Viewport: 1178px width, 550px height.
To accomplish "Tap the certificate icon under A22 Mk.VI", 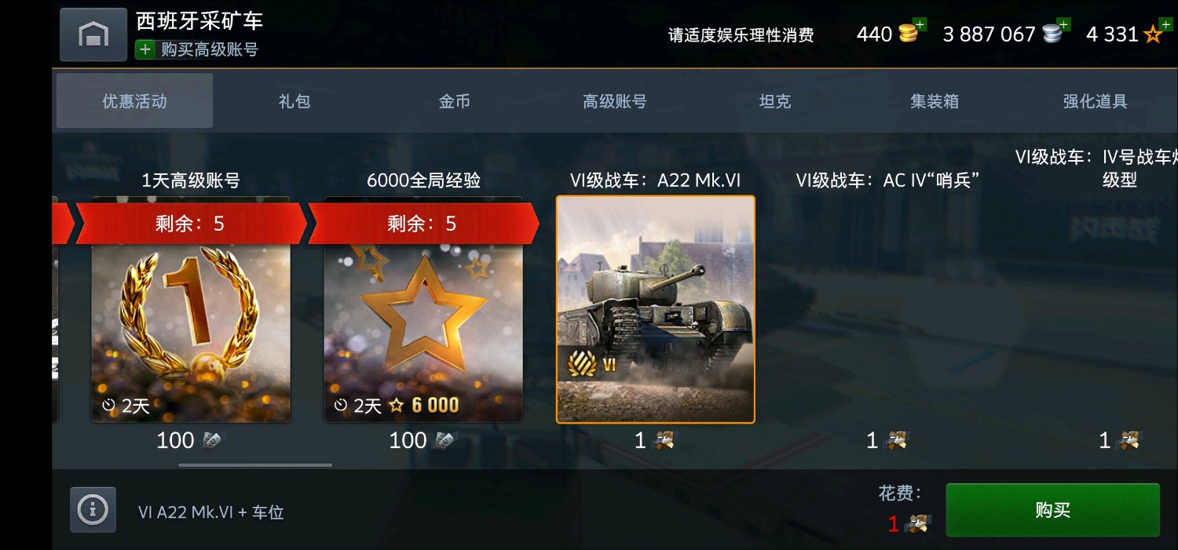I will [664, 441].
